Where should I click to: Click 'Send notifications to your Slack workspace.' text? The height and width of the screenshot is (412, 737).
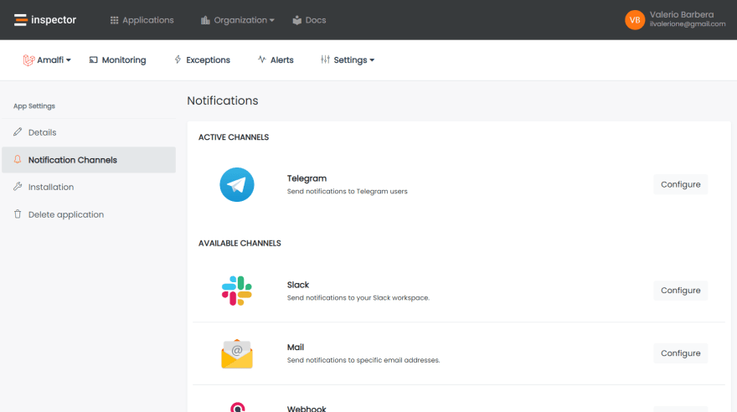click(x=358, y=298)
